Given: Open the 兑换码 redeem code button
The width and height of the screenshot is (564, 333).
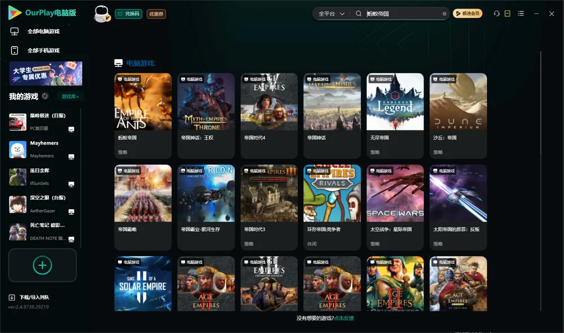Looking at the screenshot, I should (x=129, y=14).
